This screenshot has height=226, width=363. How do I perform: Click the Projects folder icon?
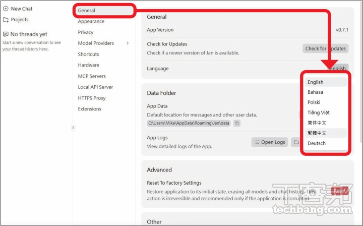point(6,20)
